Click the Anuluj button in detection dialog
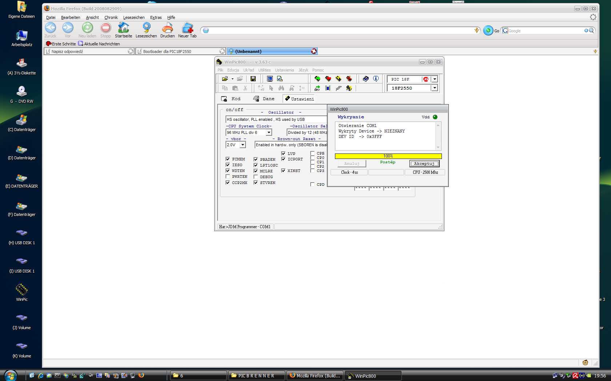 [x=352, y=164]
